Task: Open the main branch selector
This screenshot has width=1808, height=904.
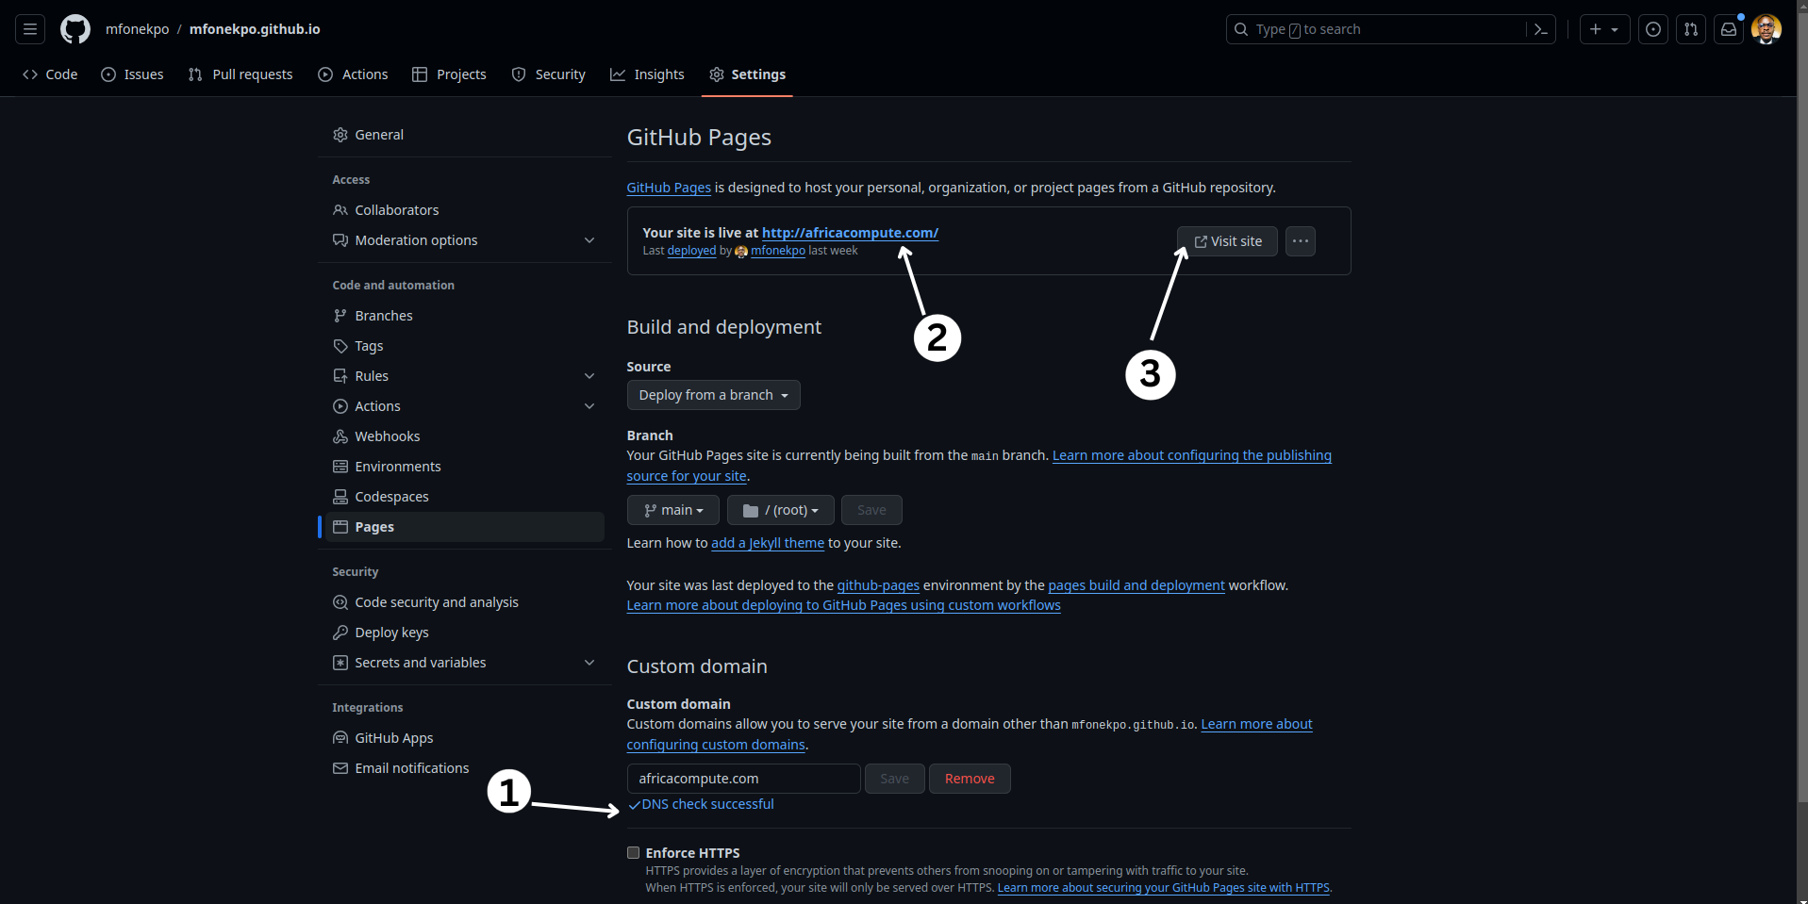Action: [673, 510]
